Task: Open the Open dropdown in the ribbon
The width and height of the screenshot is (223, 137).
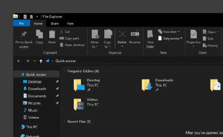Action: pyautogui.click(x=211, y=32)
